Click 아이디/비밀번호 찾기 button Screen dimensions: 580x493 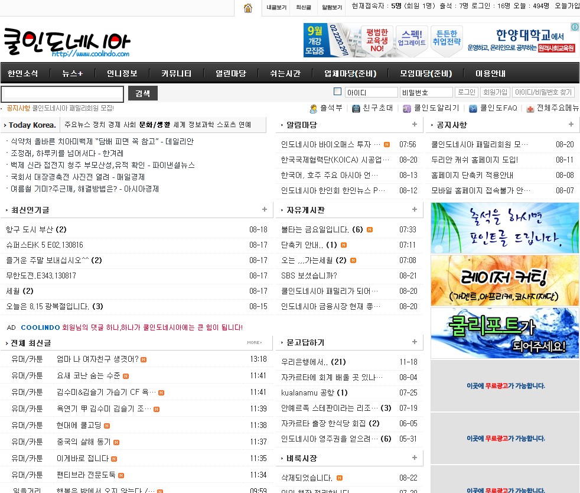(x=543, y=92)
